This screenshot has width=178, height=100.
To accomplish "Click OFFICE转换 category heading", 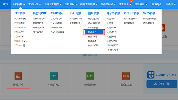I will [x=131, y=13].
